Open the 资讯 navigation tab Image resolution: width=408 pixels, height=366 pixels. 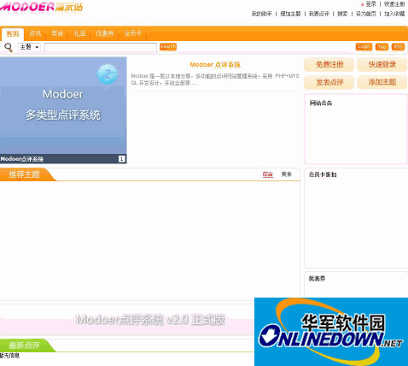click(35, 33)
